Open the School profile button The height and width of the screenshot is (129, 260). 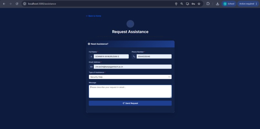pyautogui.click(x=229, y=4)
